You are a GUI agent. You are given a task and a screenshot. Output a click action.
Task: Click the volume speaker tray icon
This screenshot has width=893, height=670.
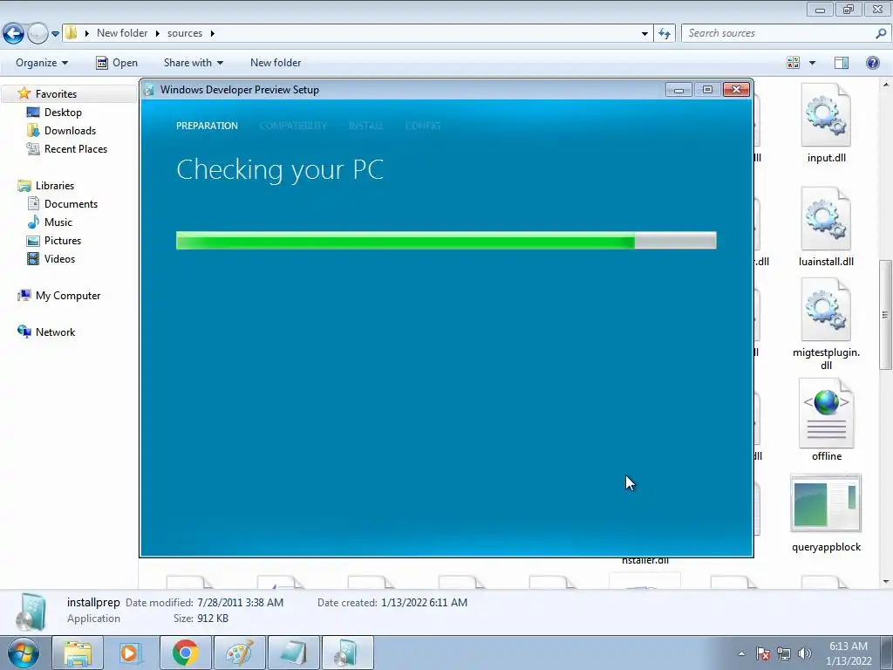pos(805,653)
